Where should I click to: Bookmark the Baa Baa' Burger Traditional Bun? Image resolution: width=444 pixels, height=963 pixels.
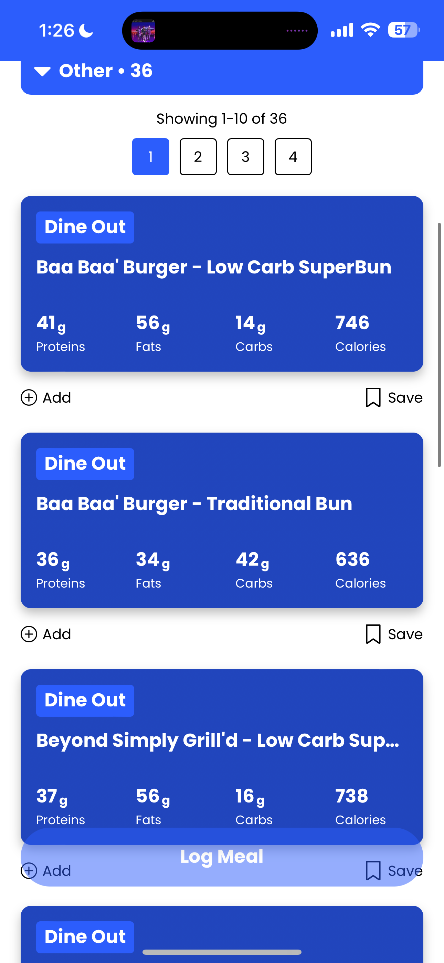pos(373,634)
